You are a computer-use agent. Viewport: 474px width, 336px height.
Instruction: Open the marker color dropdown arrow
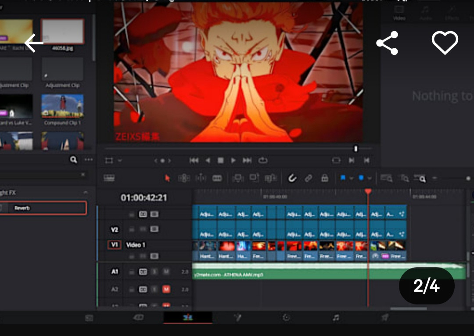point(370,178)
